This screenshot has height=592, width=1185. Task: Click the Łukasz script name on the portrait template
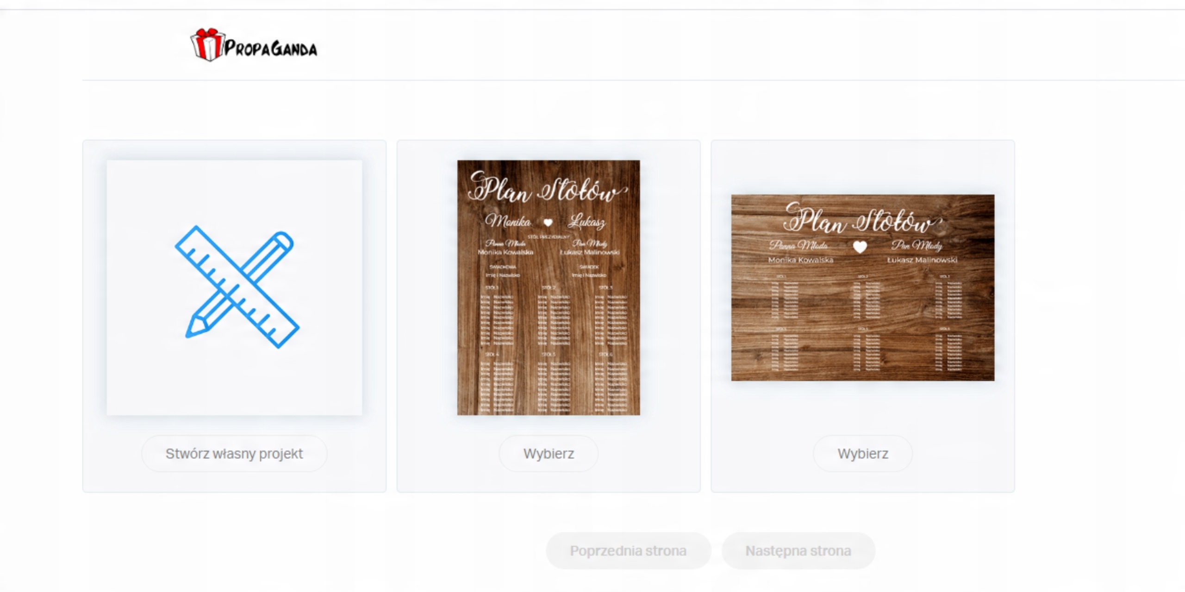[x=587, y=222]
